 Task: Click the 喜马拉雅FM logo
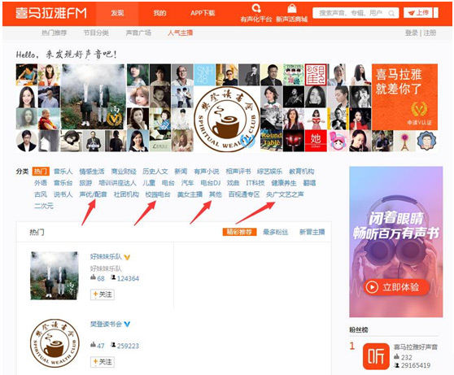coord(51,13)
